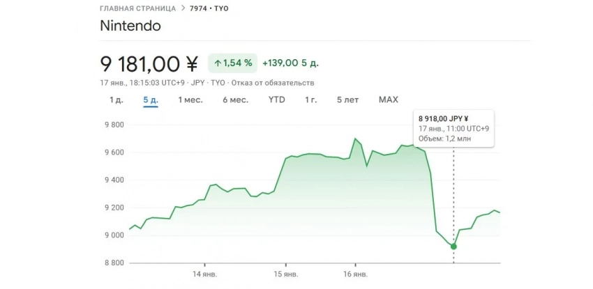593x289 pixels.
Task: Switch to the 5 лет range
Action: click(x=347, y=100)
